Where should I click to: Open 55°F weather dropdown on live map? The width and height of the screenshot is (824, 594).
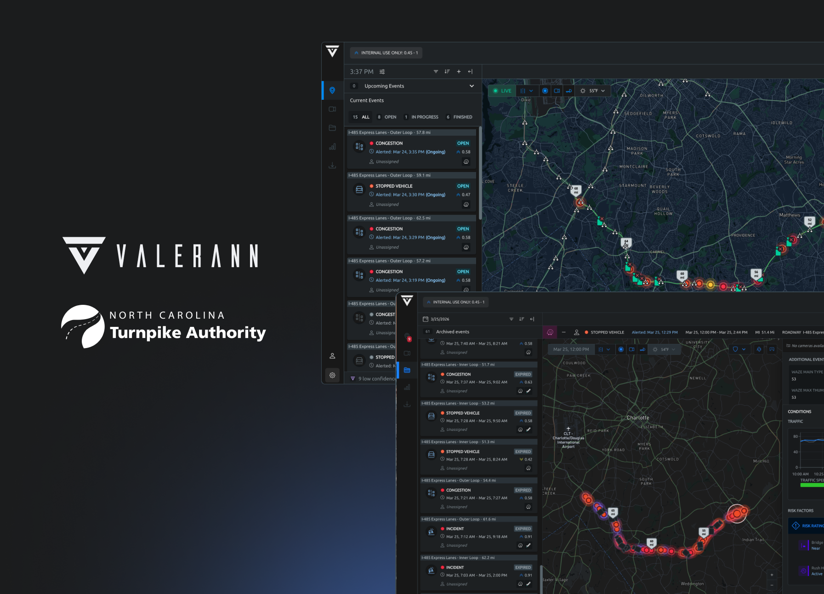tap(593, 91)
